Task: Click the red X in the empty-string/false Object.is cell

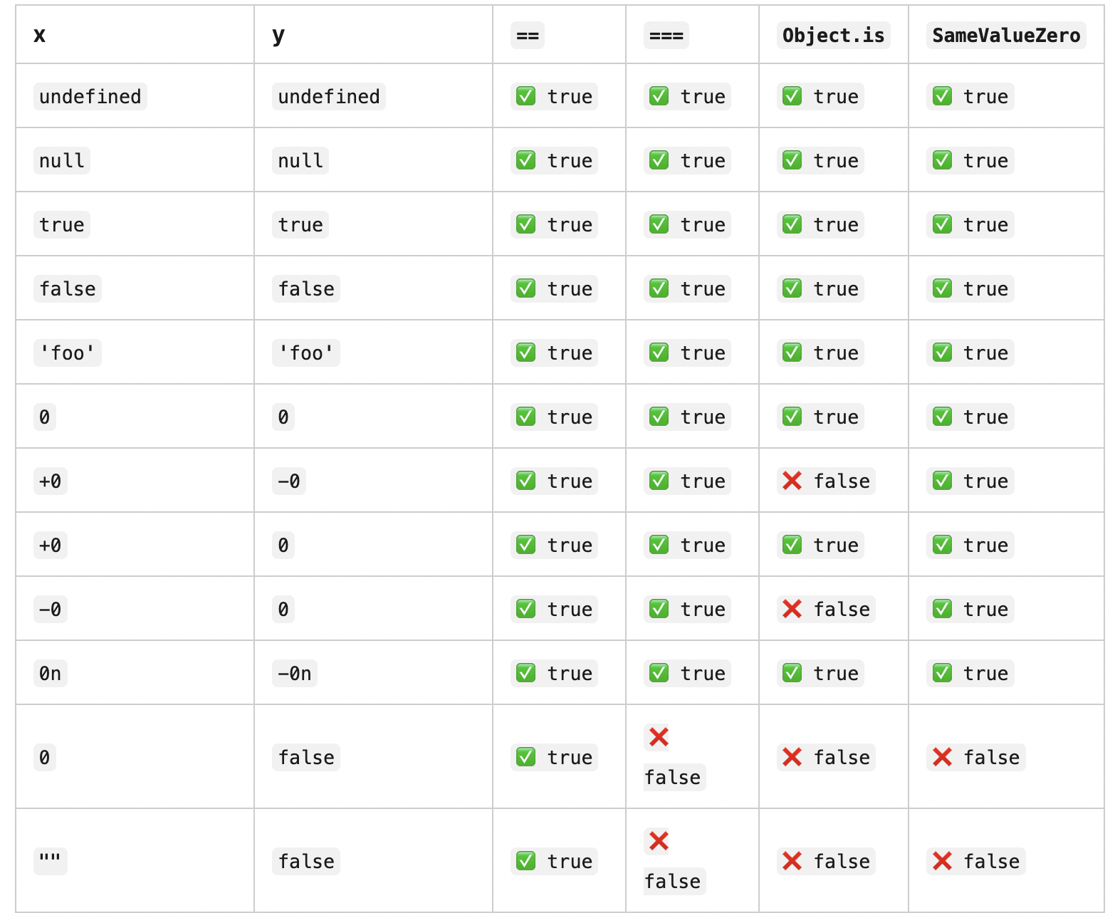Action: (792, 862)
